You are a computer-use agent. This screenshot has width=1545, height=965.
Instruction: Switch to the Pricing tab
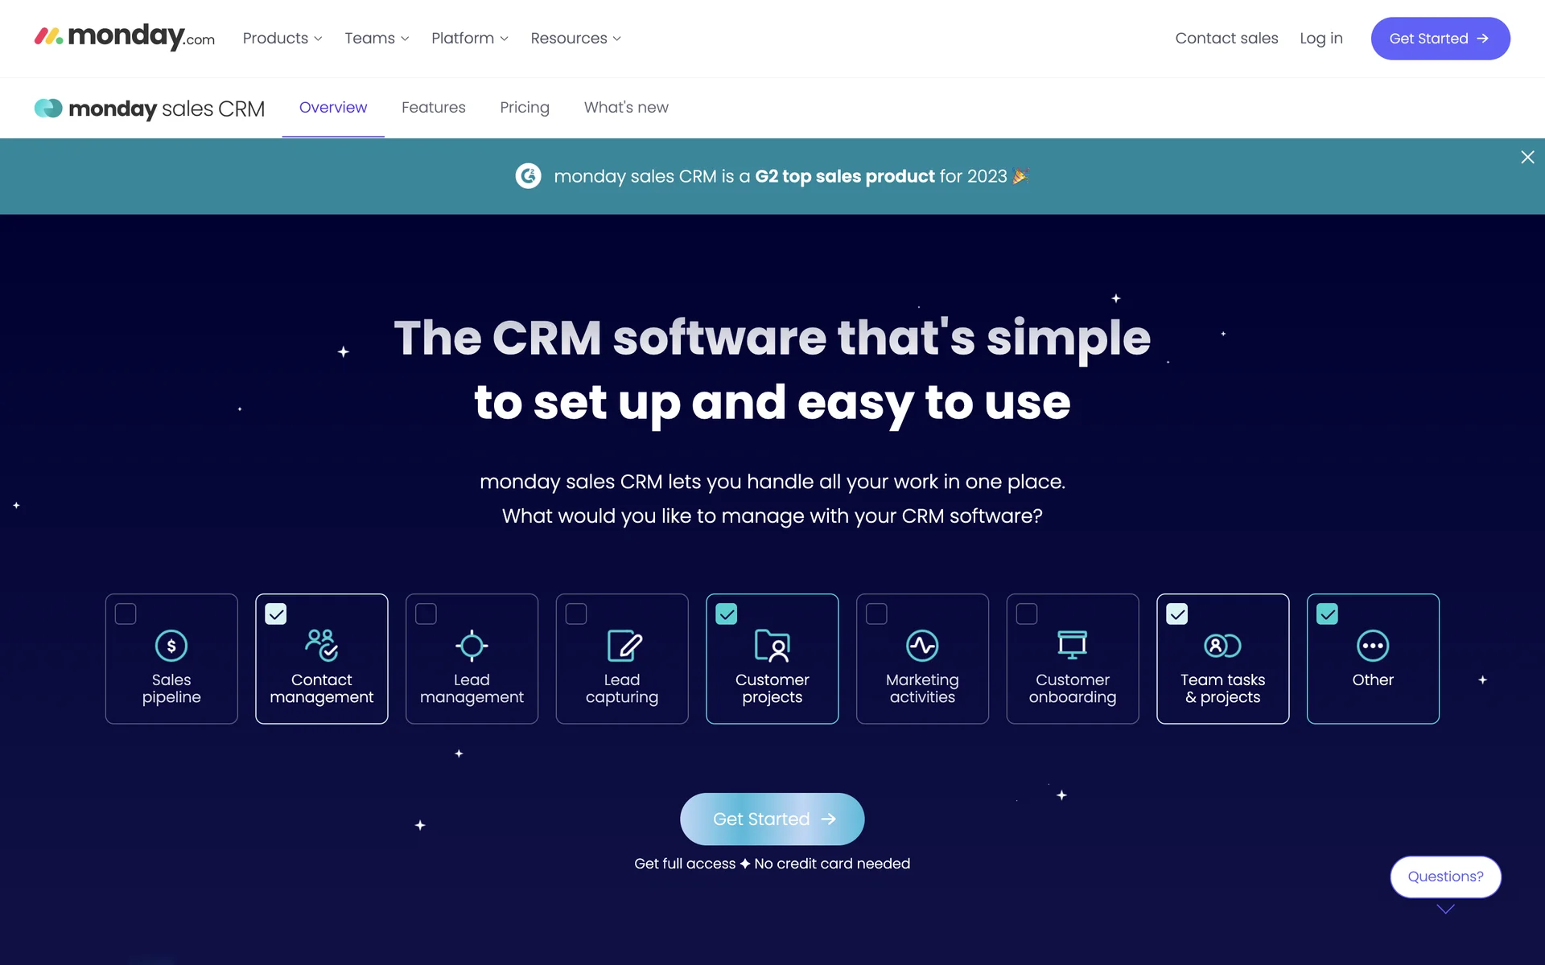[525, 108]
